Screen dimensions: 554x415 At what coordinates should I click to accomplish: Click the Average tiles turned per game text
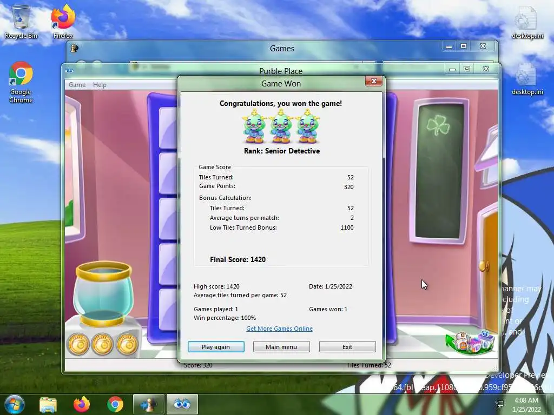pos(240,296)
